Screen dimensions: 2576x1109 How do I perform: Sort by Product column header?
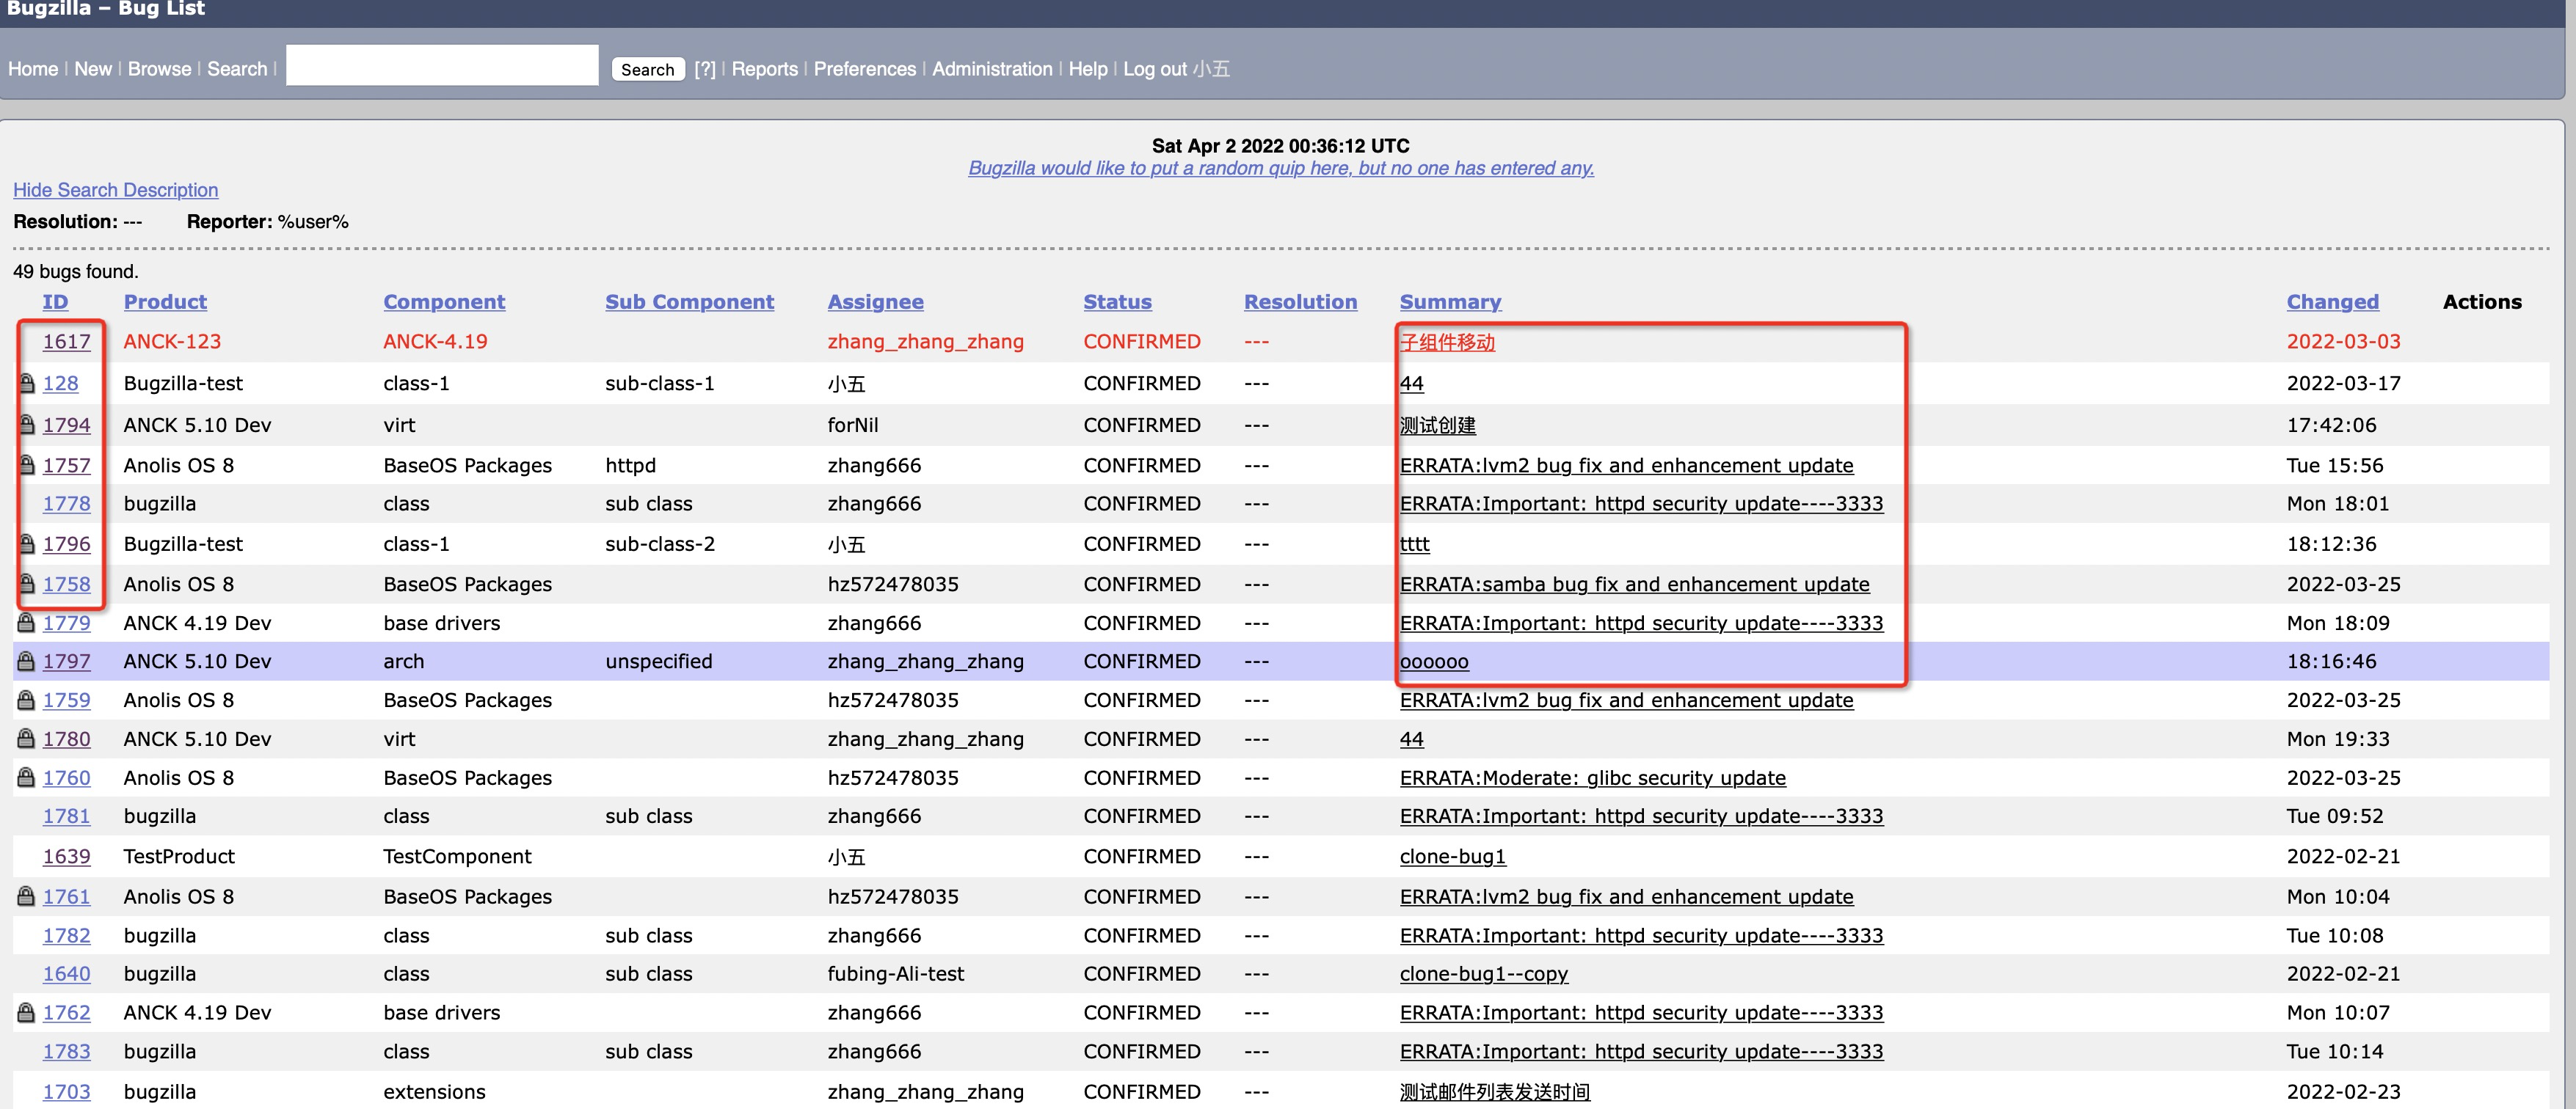[x=165, y=301]
